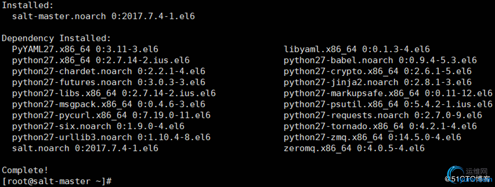The height and width of the screenshot is (187, 495).
Task: Click the python27-markupsafe.x86_64 entry
Action: (x=388, y=93)
